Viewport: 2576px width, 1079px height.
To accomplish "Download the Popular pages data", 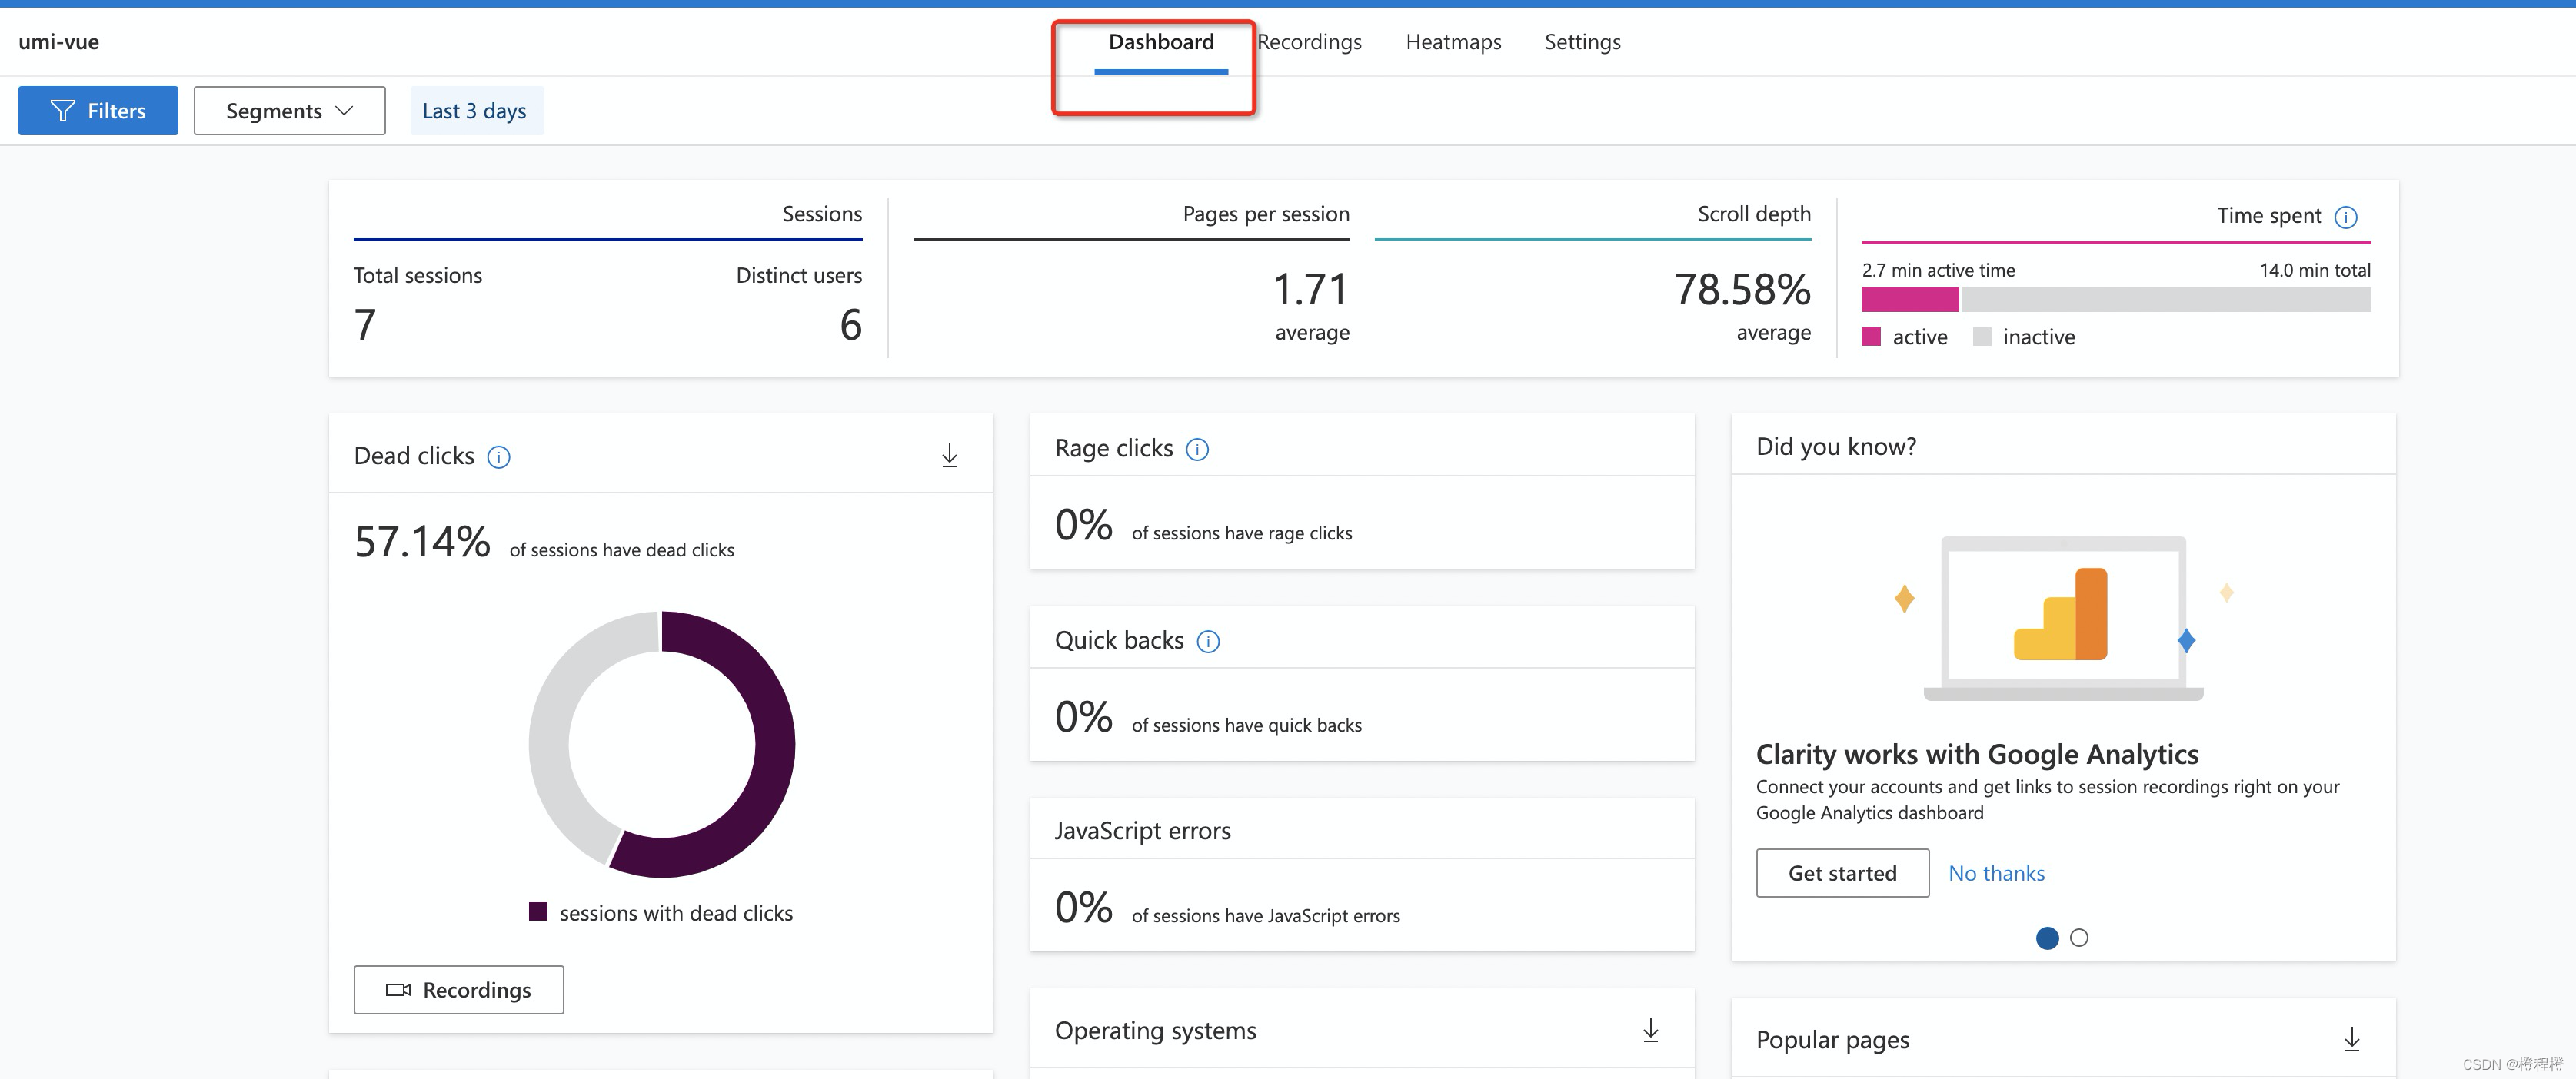I will click(2352, 1039).
